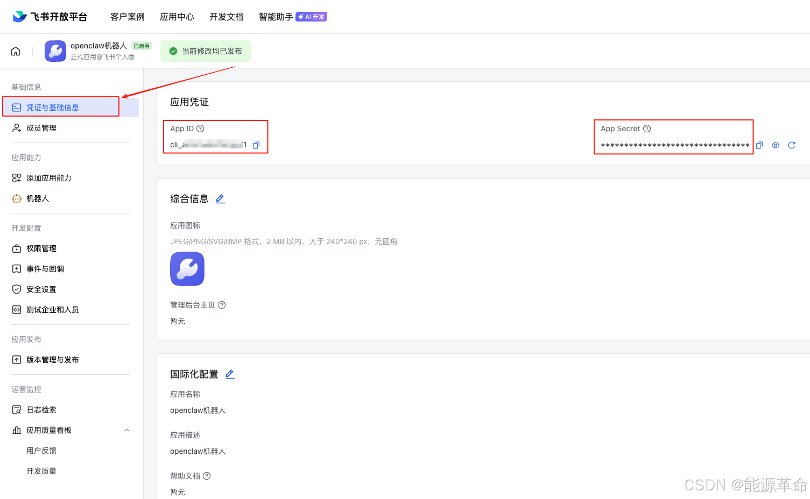Edit 综合信息 with the pencil icon
Viewport: 810px width, 499px height.
point(220,199)
